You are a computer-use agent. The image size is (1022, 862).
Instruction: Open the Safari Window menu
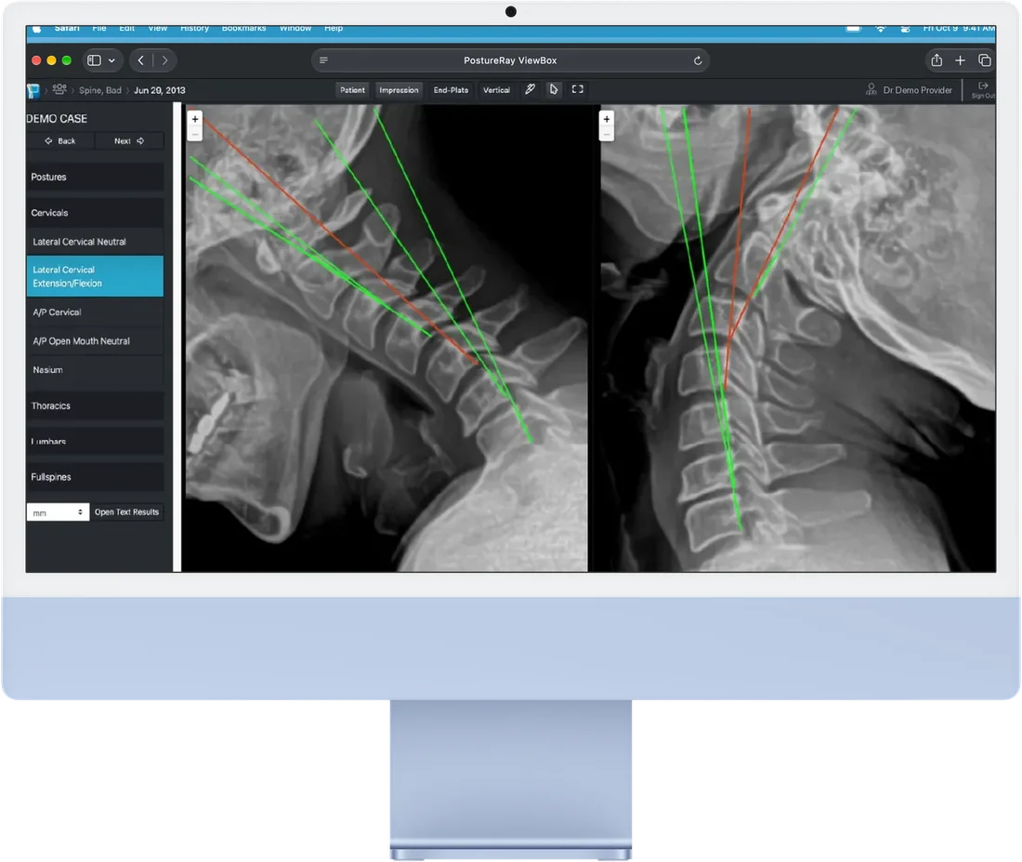295,29
